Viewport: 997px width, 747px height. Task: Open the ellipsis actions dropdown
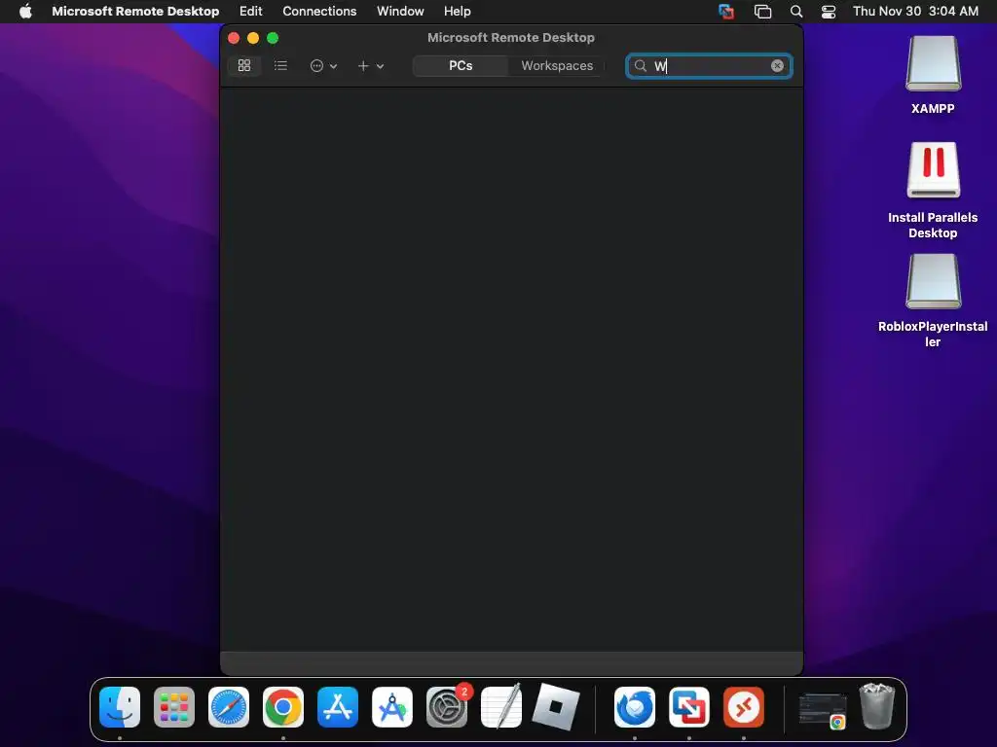323,65
